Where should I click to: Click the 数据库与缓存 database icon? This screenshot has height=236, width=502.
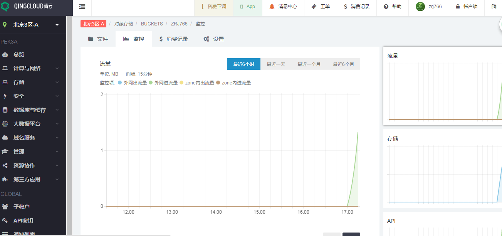pos(5,110)
